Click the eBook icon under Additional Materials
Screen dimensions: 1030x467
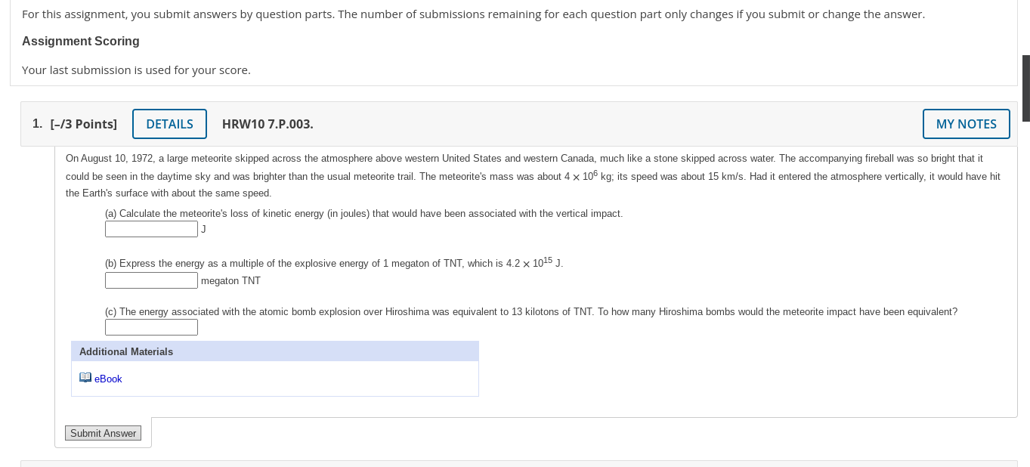[x=85, y=376]
